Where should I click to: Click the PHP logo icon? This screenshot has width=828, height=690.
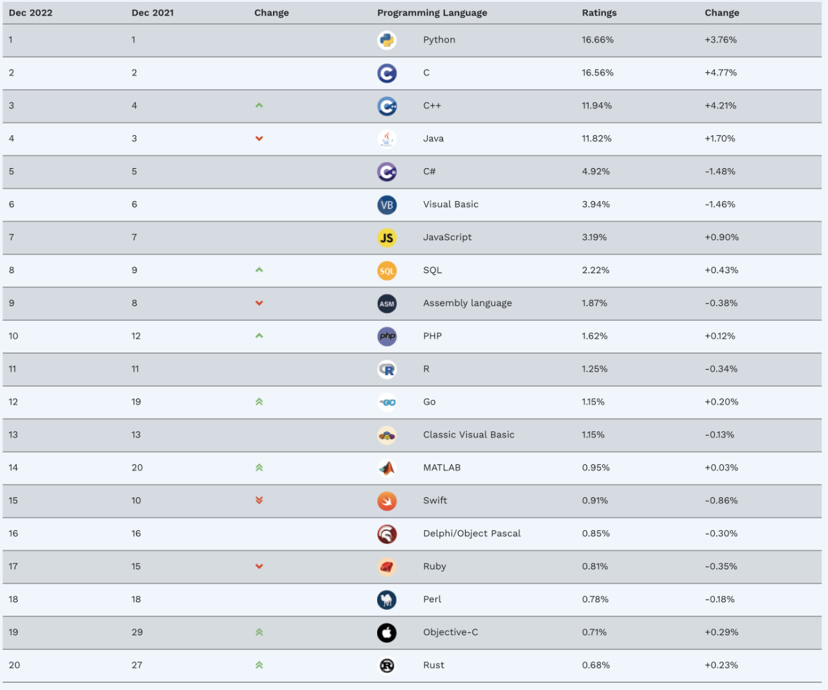387,336
